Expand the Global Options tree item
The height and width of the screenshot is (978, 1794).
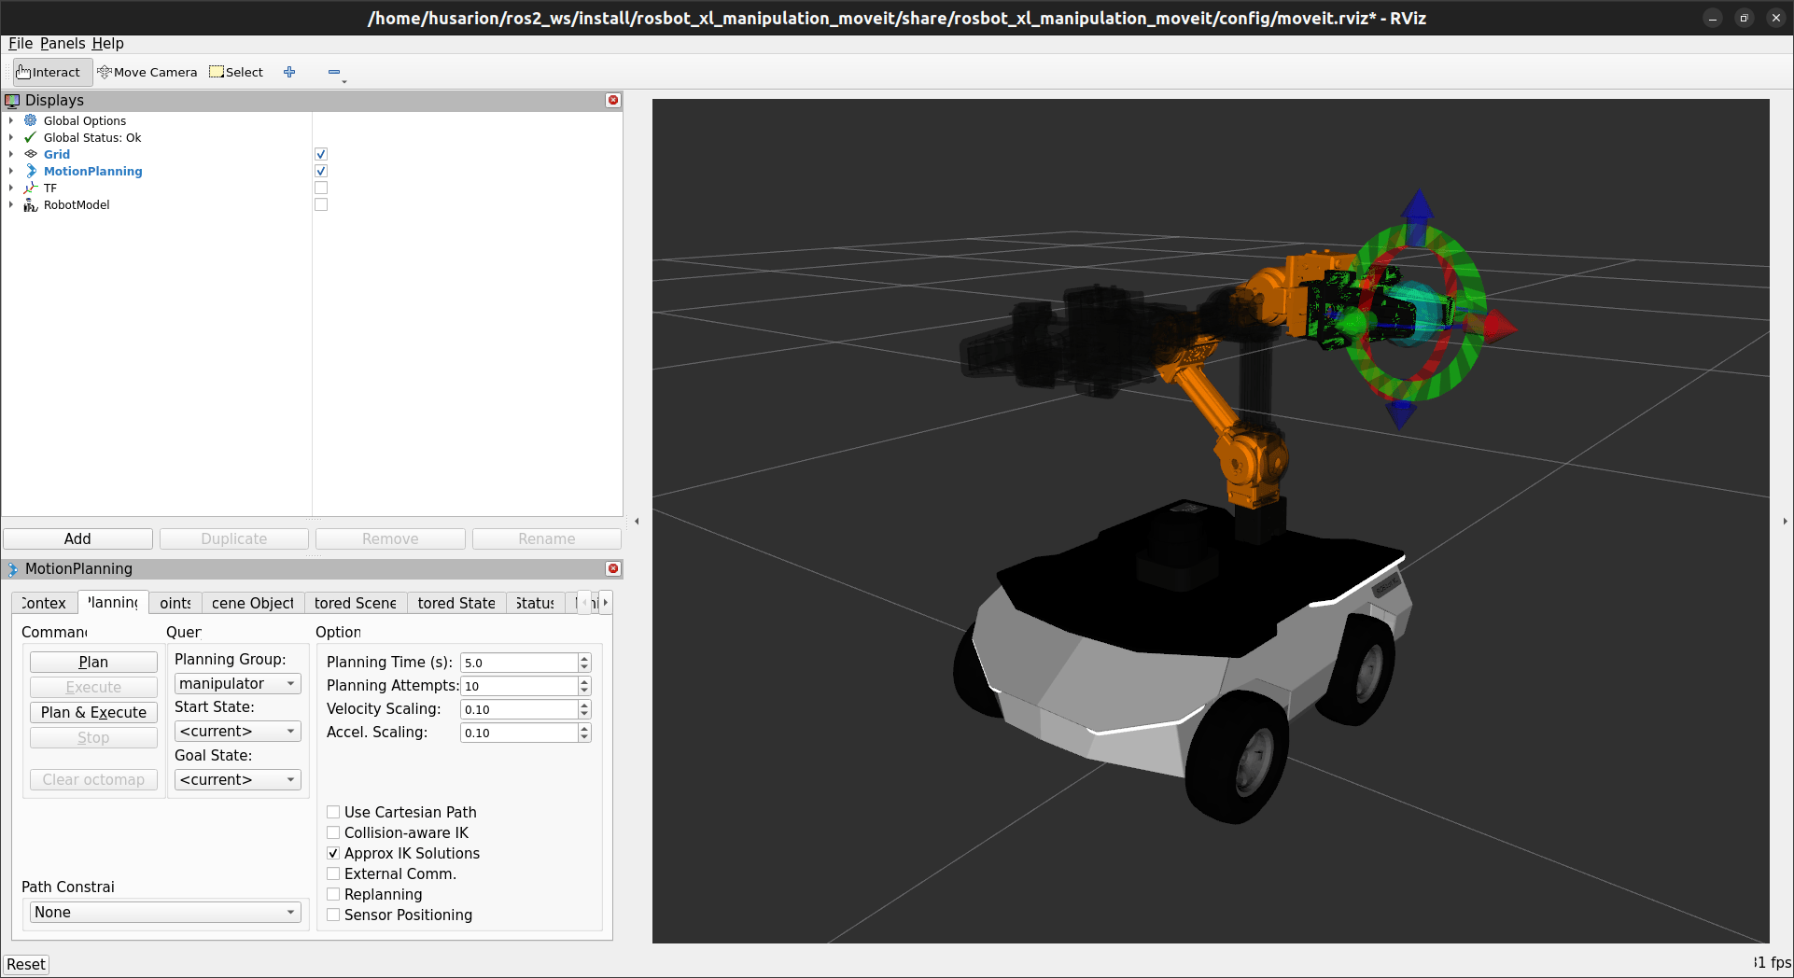(x=11, y=120)
